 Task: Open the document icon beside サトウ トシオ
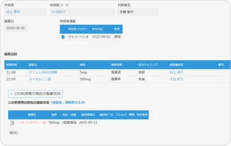tap(63, 37)
